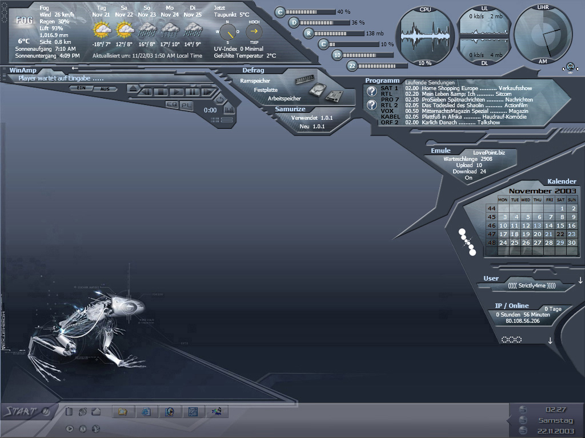Expand the User panel down arrow
The width and height of the screenshot is (585, 438).
[580, 280]
